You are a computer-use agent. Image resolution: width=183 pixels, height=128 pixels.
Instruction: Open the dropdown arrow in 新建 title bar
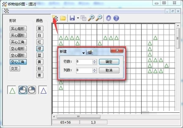point(83,53)
